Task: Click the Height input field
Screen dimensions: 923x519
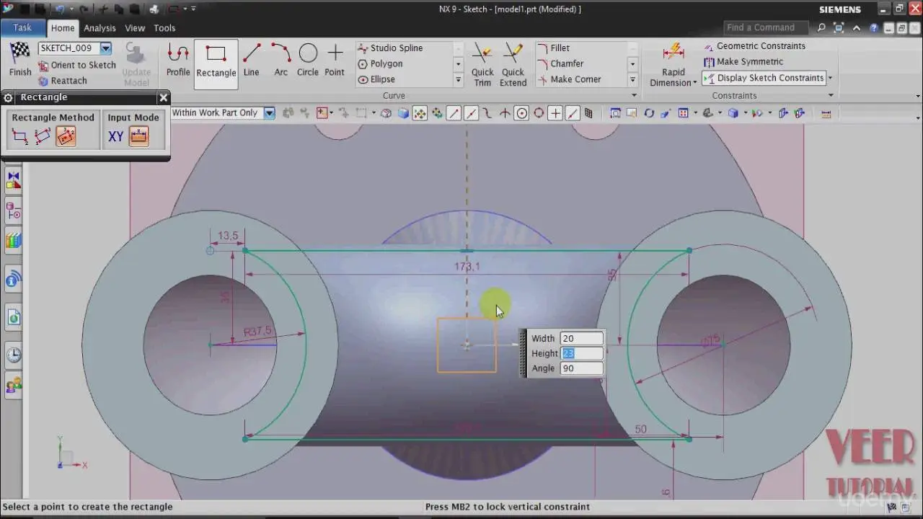Action: click(x=582, y=353)
